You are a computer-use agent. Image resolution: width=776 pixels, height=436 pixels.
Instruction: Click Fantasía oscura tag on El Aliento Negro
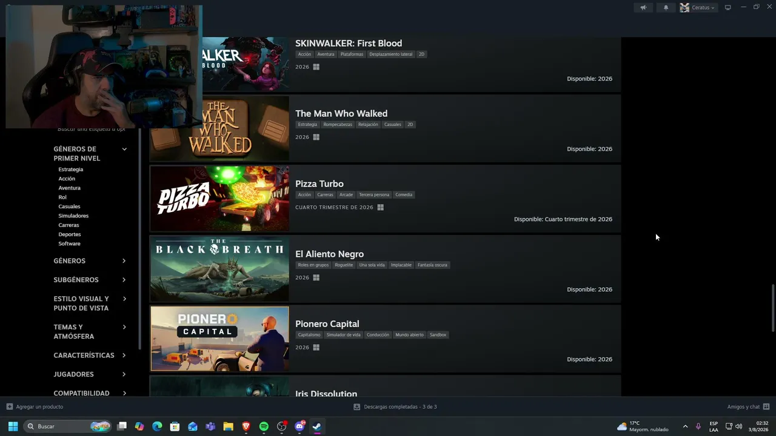tap(432, 265)
